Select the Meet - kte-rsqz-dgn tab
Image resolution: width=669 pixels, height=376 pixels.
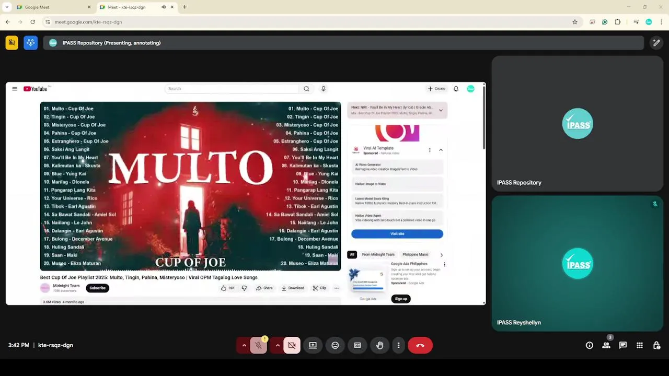(136, 7)
